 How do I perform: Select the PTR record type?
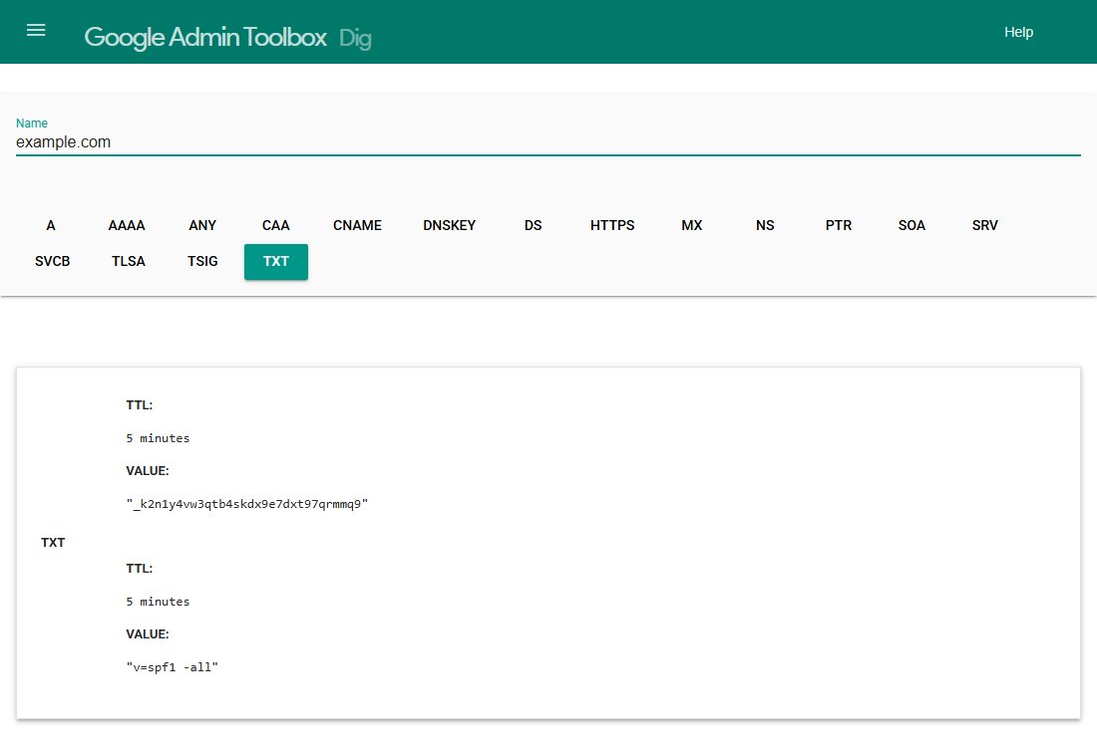coord(838,226)
